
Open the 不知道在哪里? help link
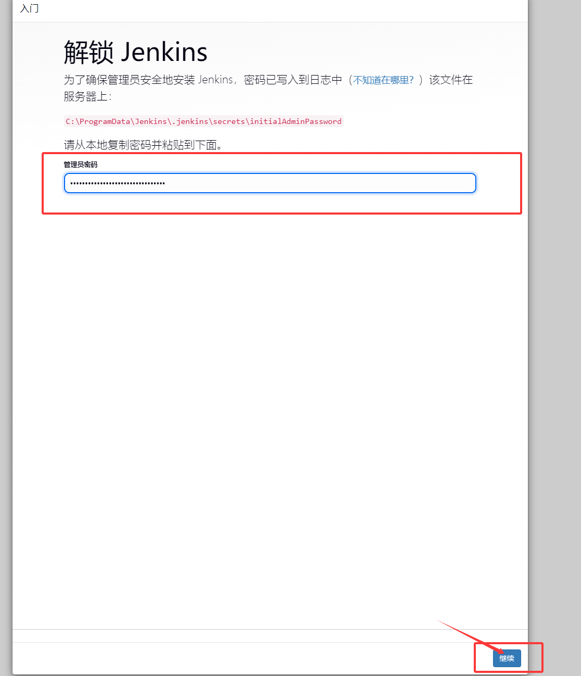point(383,80)
